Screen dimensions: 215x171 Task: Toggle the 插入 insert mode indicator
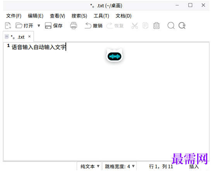[x=194, y=167]
